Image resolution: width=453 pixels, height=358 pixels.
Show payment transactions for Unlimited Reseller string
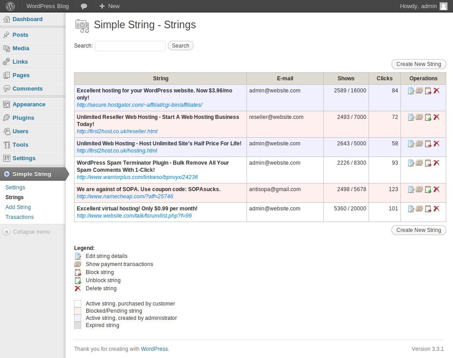pyautogui.click(x=419, y=117)
